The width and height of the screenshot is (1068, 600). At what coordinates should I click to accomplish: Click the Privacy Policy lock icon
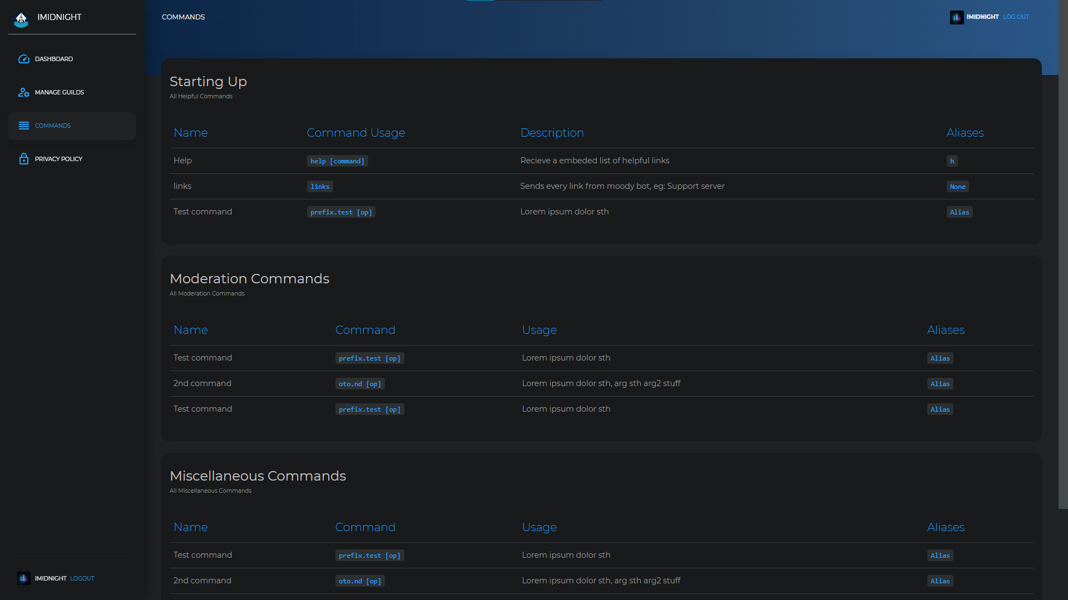point(24,159)
